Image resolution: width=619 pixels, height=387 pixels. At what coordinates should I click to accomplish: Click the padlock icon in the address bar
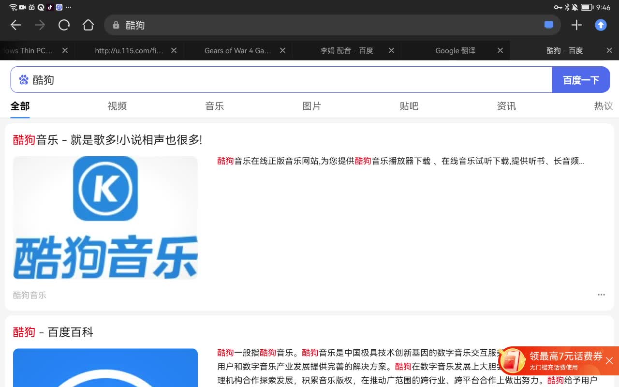[x=115, y=25]
